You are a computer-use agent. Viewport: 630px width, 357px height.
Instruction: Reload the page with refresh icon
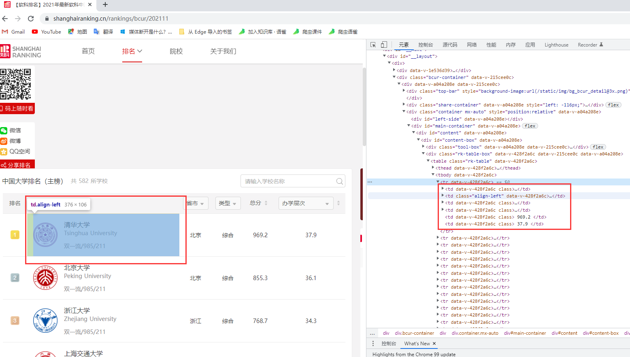pyautogui.click(x=31, y=19)
